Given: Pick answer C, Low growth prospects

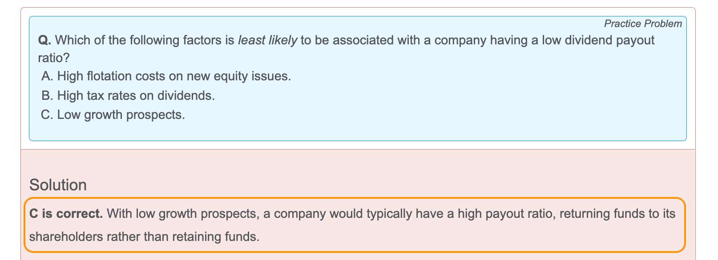Looking at the screenshot, I should [113, 114].
